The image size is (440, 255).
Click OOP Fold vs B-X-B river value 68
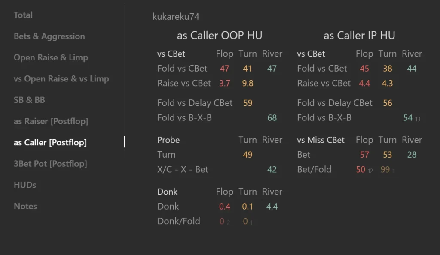[272, 118]
